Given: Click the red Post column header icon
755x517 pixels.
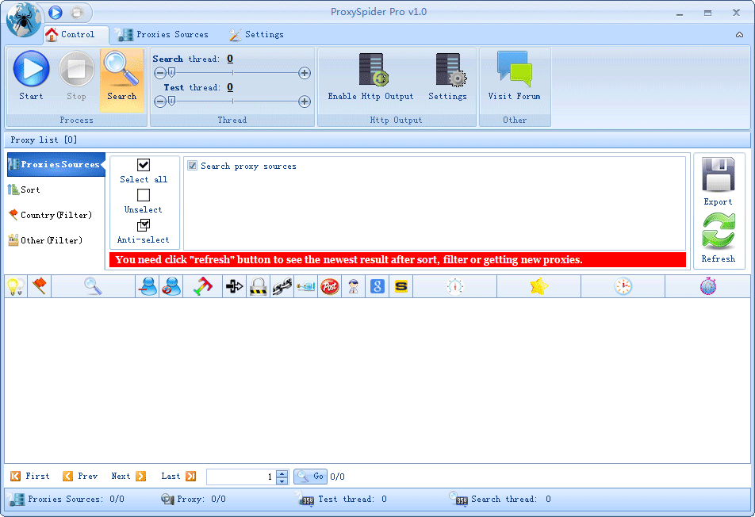Looking at the screenshot, I should point(330,286).
